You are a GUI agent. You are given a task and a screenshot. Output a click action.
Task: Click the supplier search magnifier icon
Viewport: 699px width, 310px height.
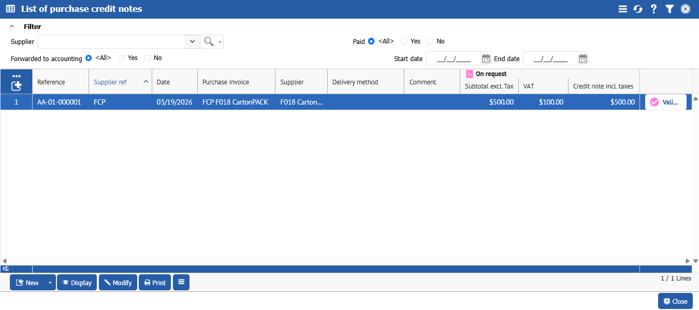coord(209,42)
